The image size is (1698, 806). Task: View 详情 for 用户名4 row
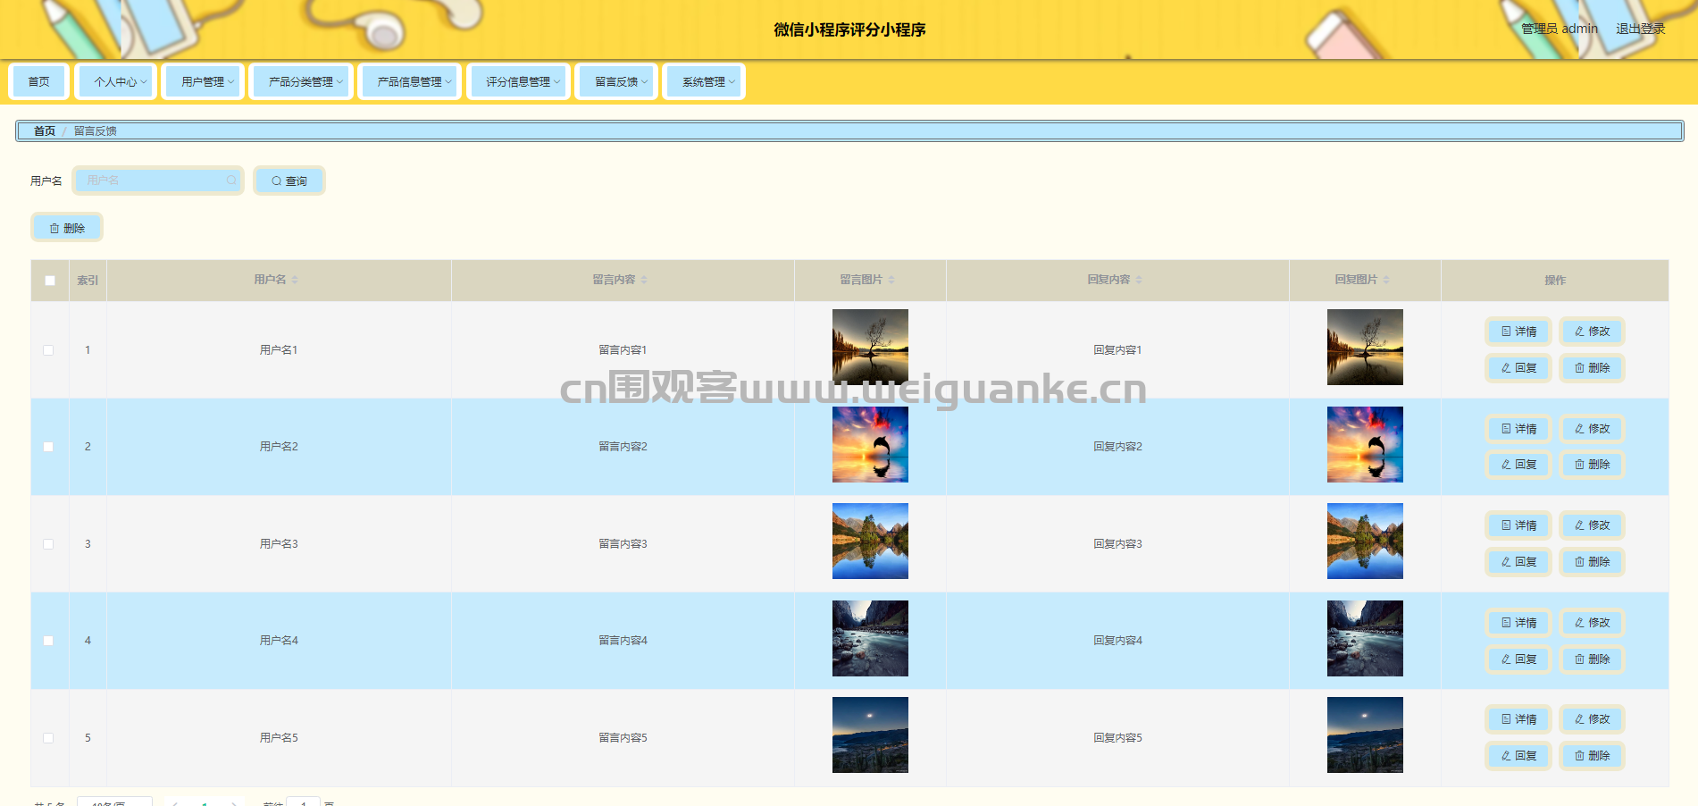coord(1518,623)
